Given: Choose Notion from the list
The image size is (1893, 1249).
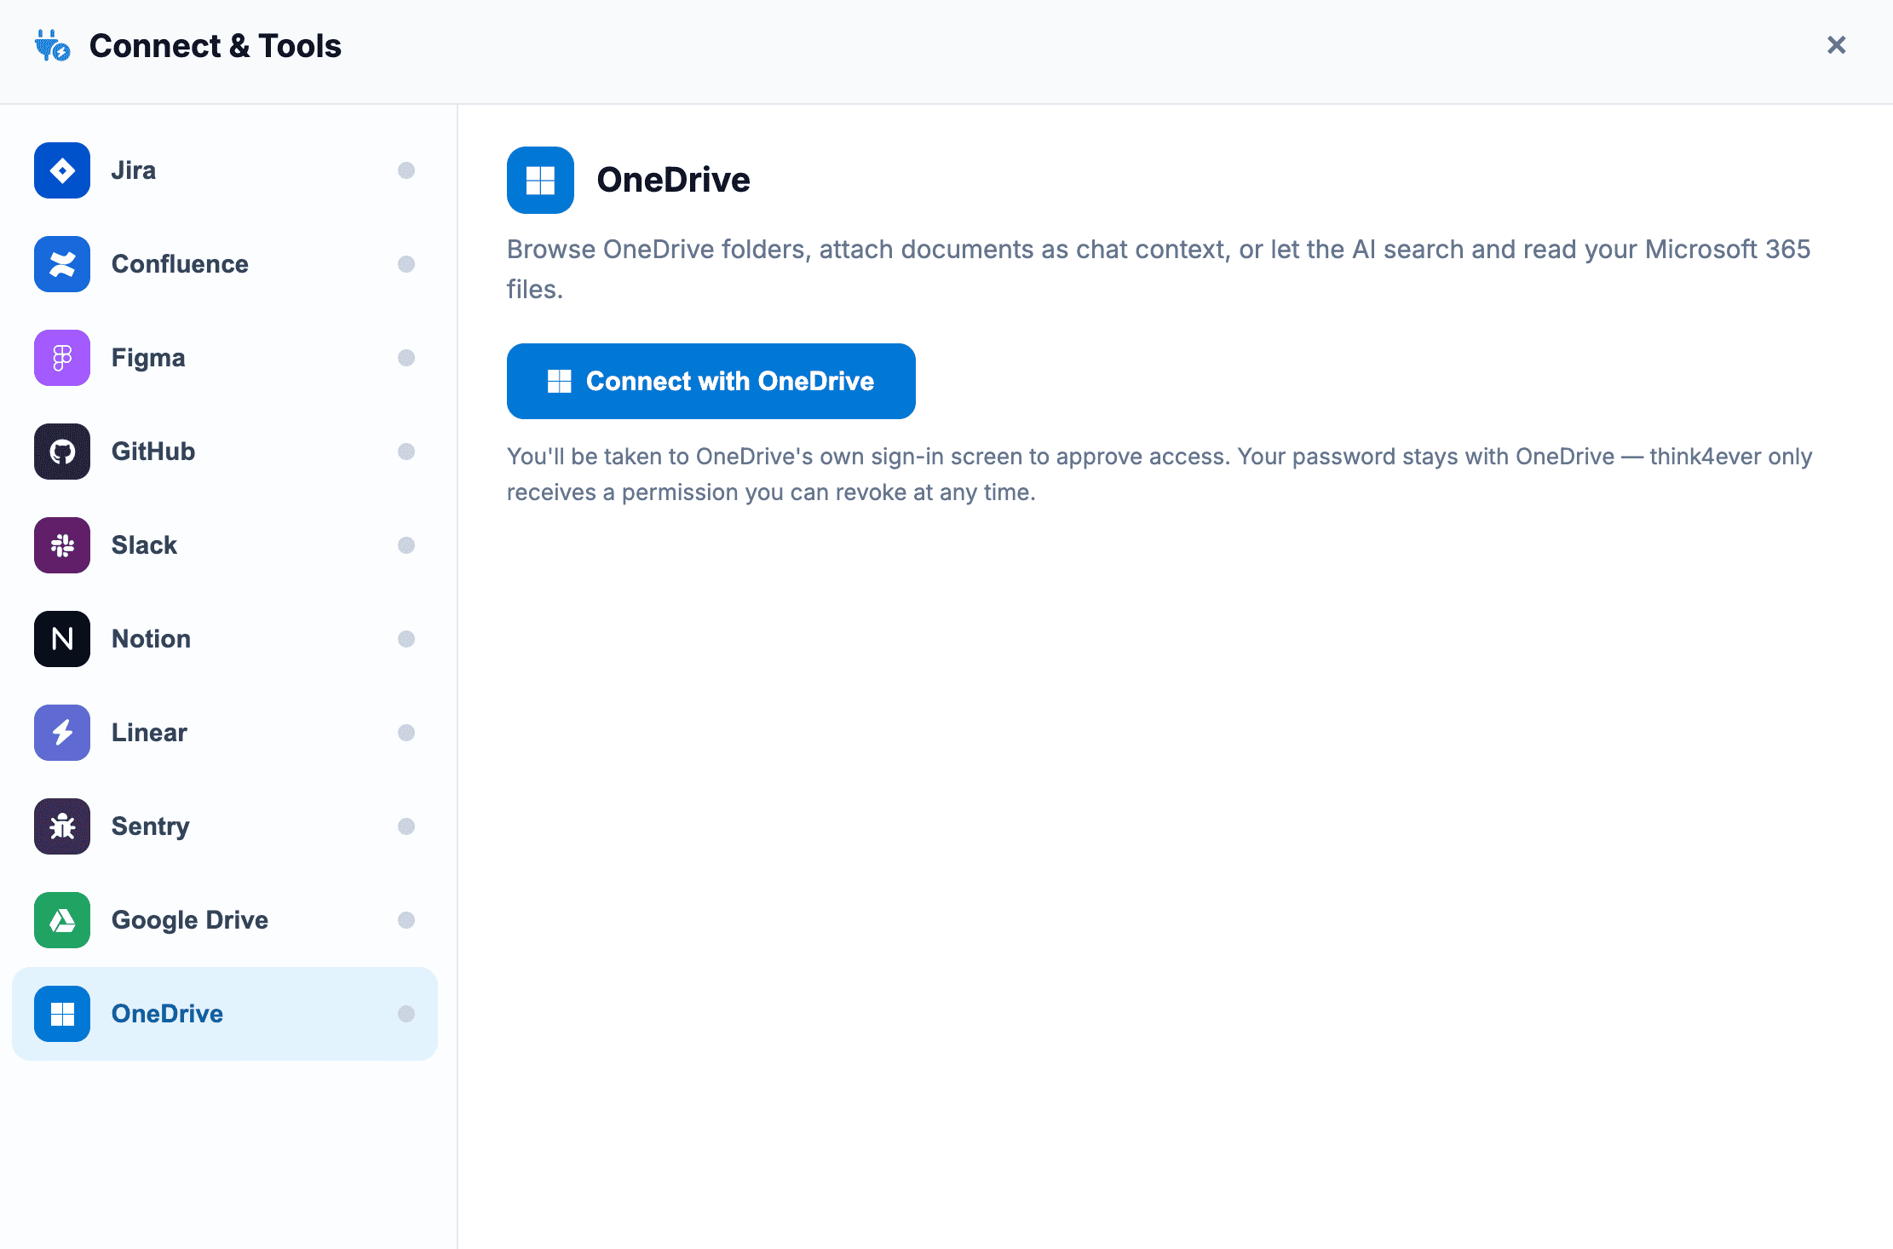Looking at the screenshot, I should point(225,639).
